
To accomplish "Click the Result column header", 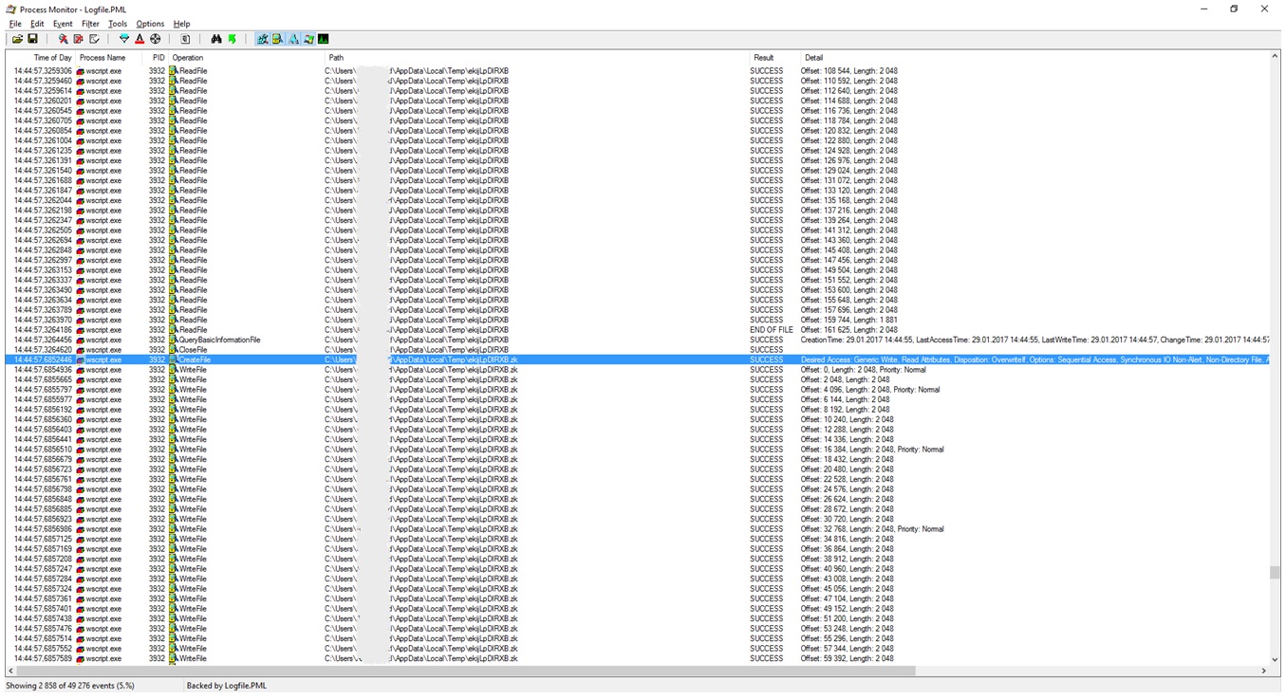I will click(764, 58).
